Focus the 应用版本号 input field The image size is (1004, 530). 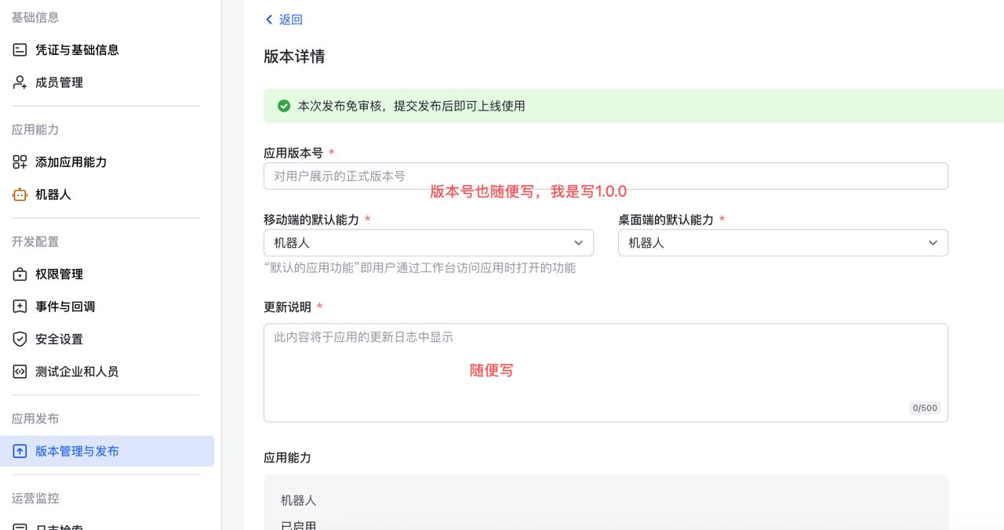pyautogui.click(x=606, y=176)
